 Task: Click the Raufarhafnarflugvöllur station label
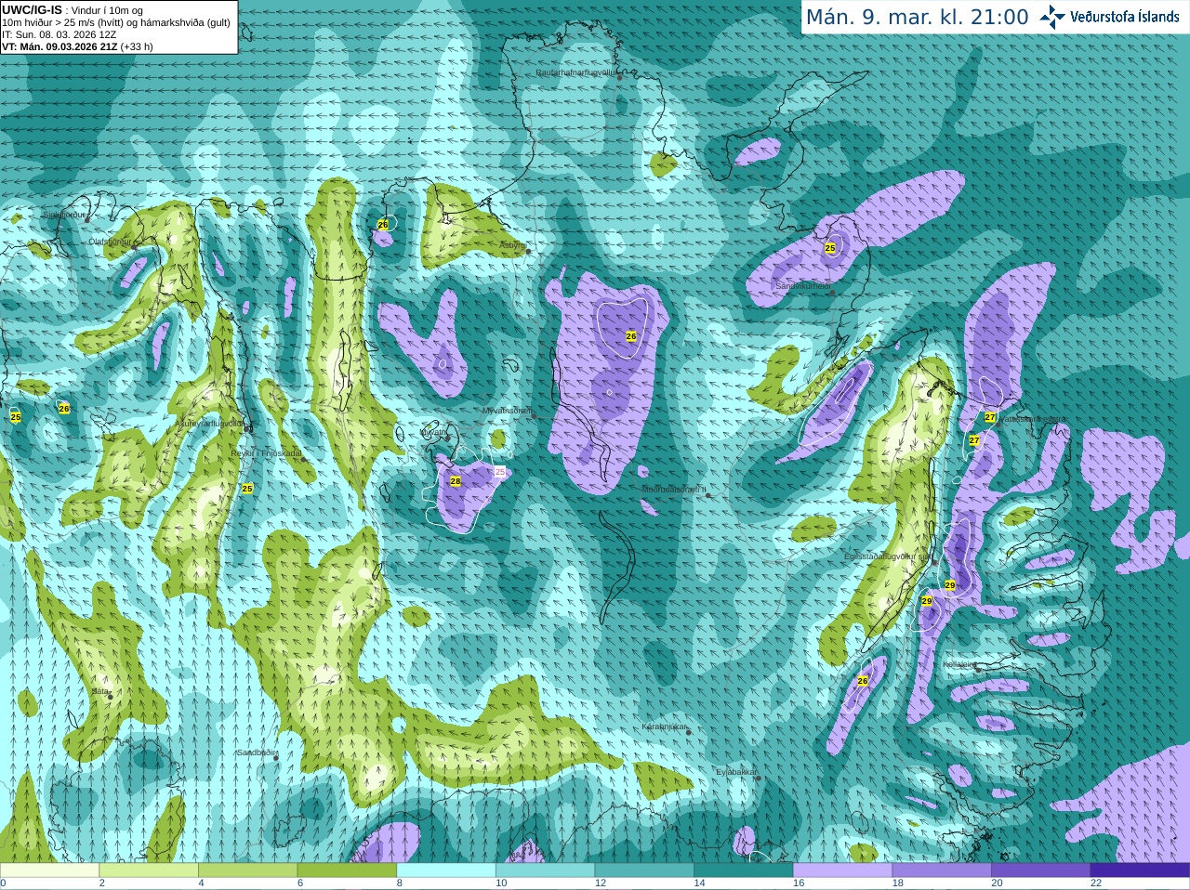576,72
